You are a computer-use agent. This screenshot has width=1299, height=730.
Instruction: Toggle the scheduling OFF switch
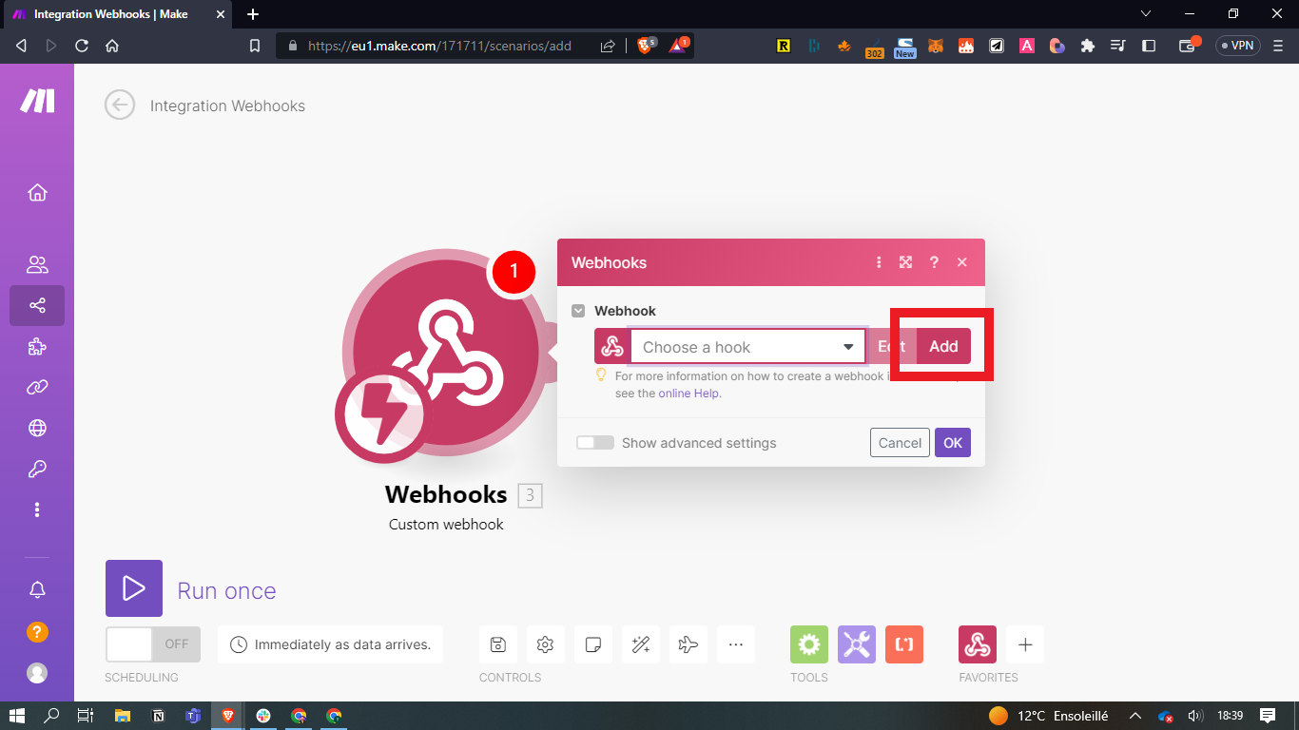(x=153, y=644)
